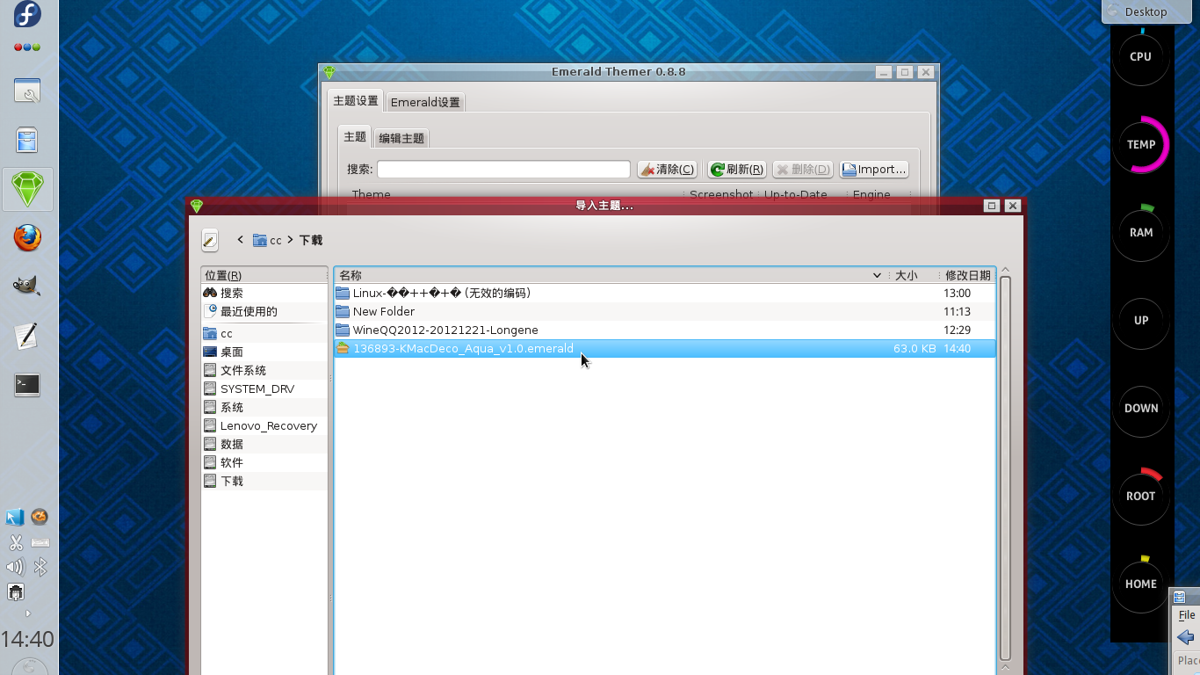Click the back arrow in the File window

(1185, 637)
